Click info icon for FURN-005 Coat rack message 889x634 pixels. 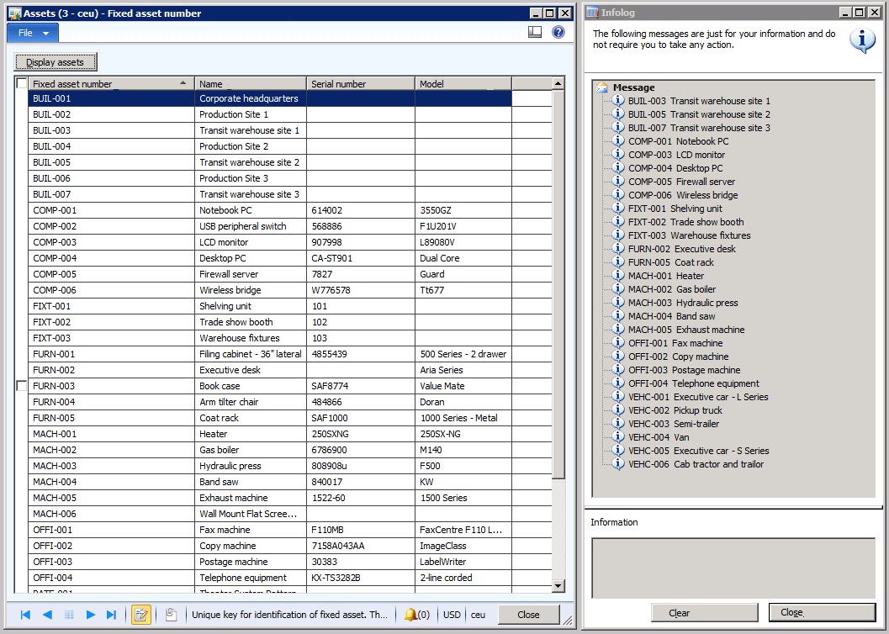point(618,262)
